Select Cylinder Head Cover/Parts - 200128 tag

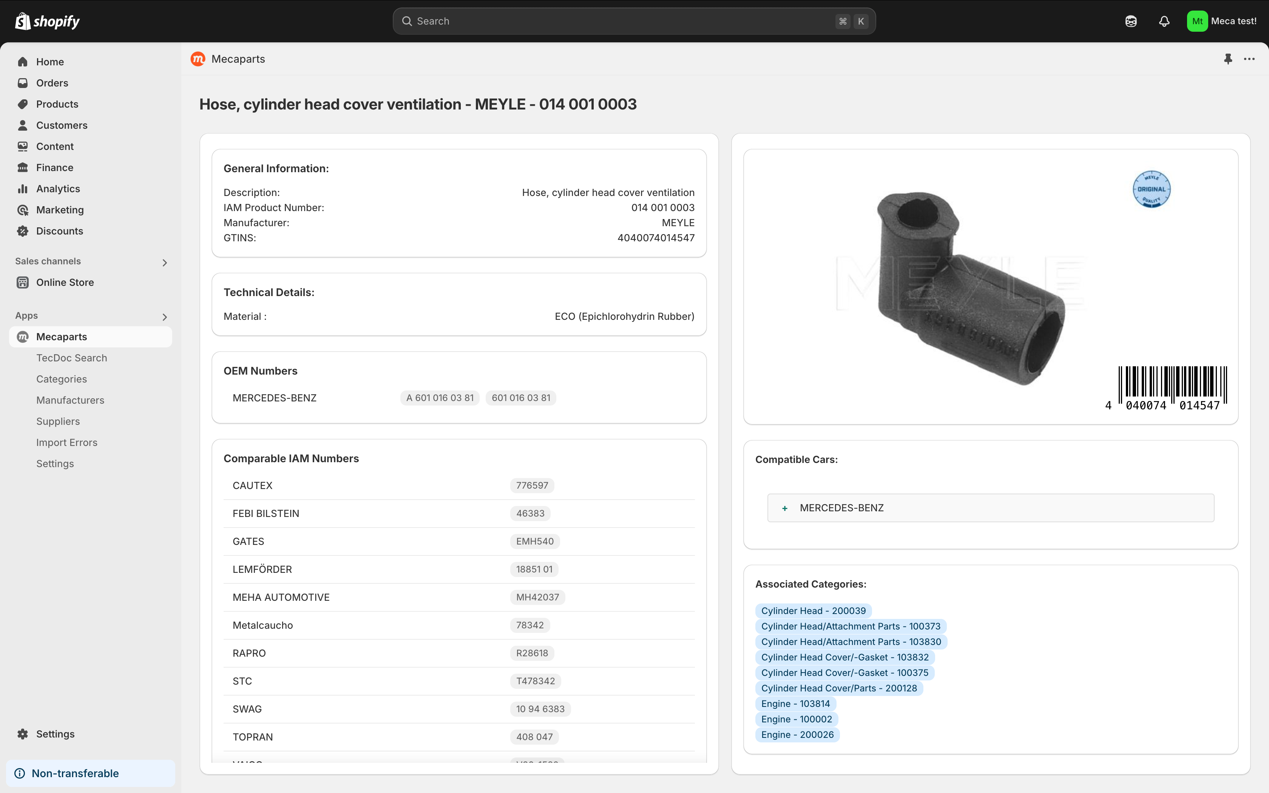coord(839,688)
